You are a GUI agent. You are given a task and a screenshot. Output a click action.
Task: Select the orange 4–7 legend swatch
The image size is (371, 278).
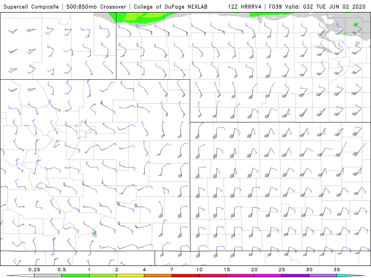[158, 276]
